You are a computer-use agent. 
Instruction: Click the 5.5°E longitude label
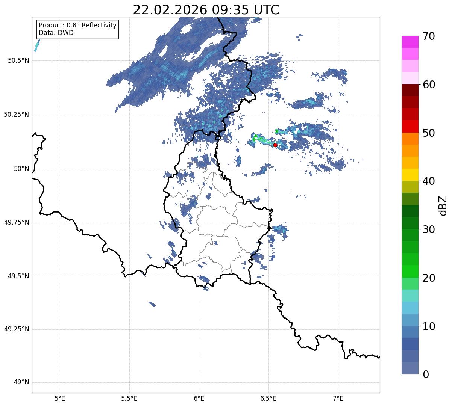[129, 398]
